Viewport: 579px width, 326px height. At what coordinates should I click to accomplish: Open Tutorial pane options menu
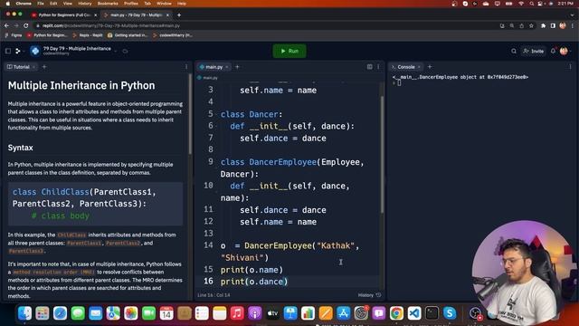coord(186,67)
